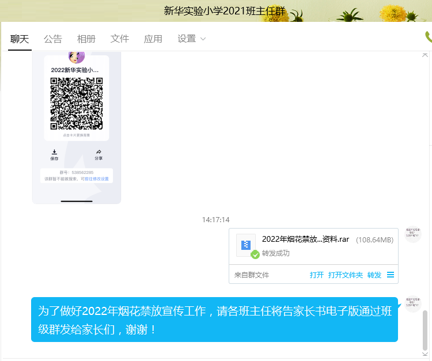Open the 公告 tab
Viewport: 432px width, 361px height.
(x=53, y=39)
